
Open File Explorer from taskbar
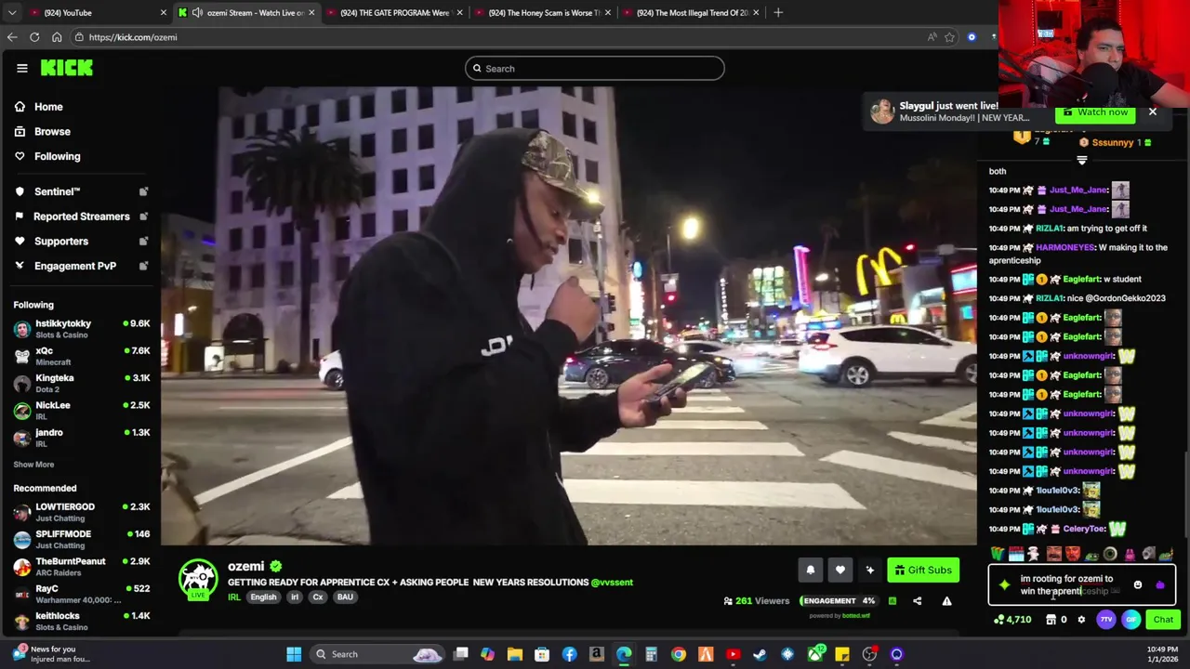point(515,654)
